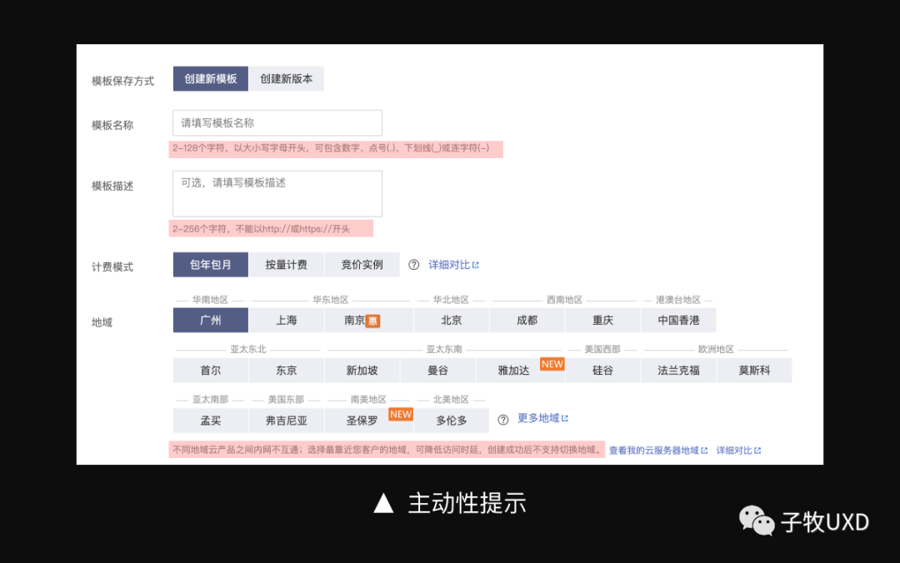900x563 pixels.
Task: Click the 模板名称 input field
Action: 277,122
